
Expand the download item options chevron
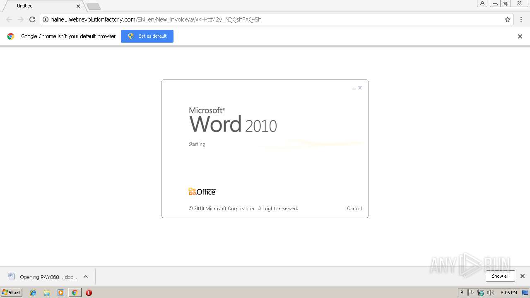86,277
